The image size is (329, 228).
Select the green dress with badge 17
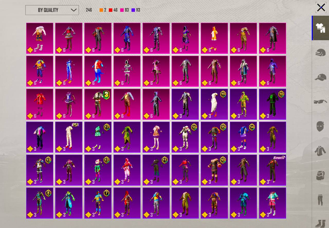click(98, 137)
